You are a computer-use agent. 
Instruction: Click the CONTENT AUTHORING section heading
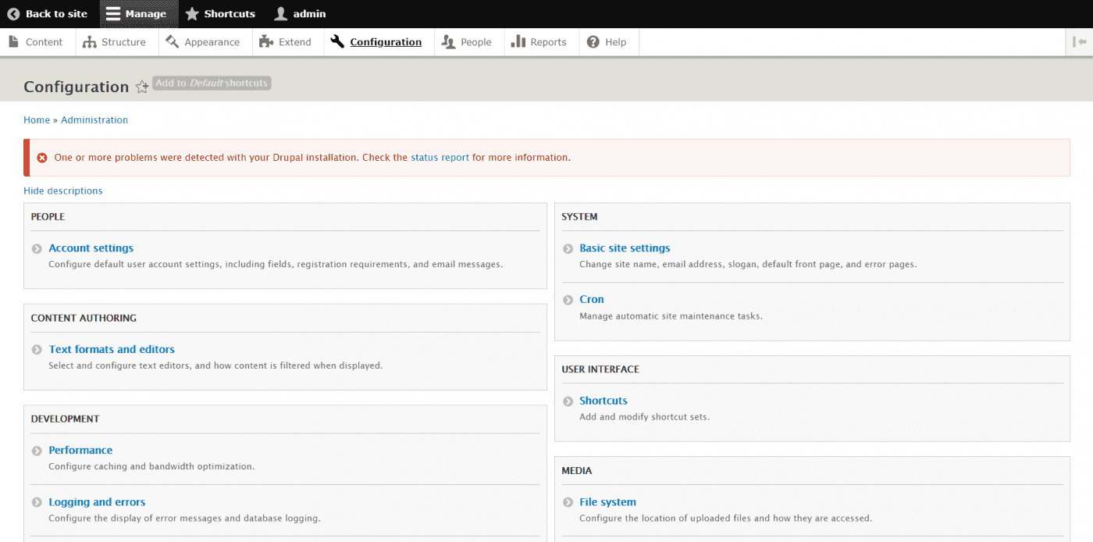coord(84,319)
